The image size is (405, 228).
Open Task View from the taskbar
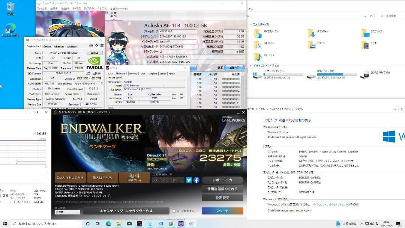tap(97, 223)
